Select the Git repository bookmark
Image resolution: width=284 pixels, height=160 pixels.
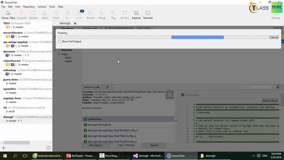coord(26,110)
